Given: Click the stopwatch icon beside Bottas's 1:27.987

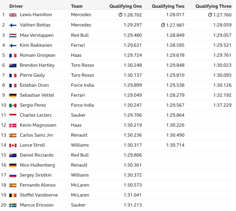Looking at the screenshot, I should (x=163, y=25).
